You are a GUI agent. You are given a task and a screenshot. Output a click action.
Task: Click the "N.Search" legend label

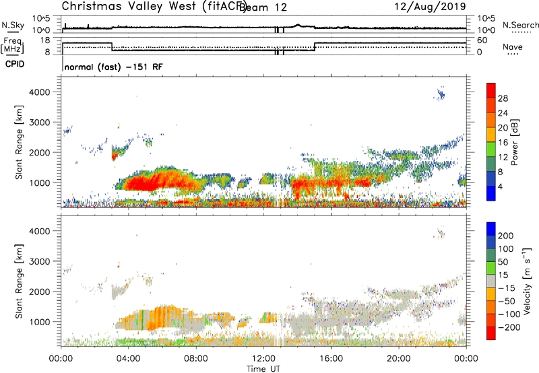pos(520,25)
